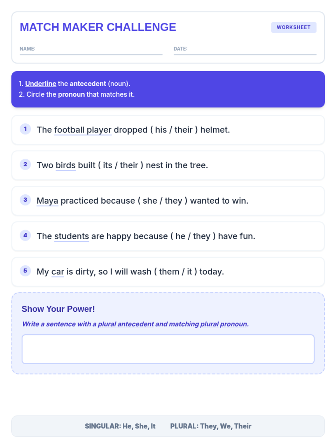Click "plural pronoun" underlined phrase
The height and width of the screenshot is (448, 336).
click(224, 324)
